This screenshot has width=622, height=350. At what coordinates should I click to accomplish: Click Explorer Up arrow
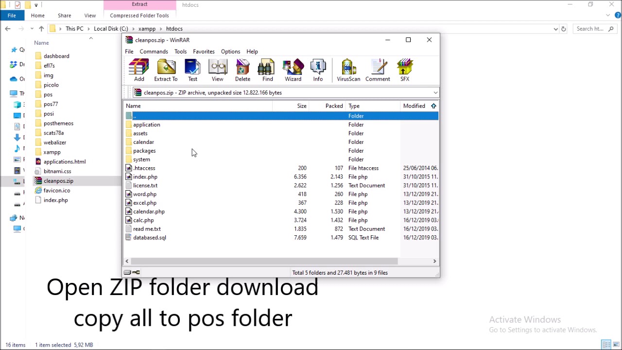[x=41, y=29]
